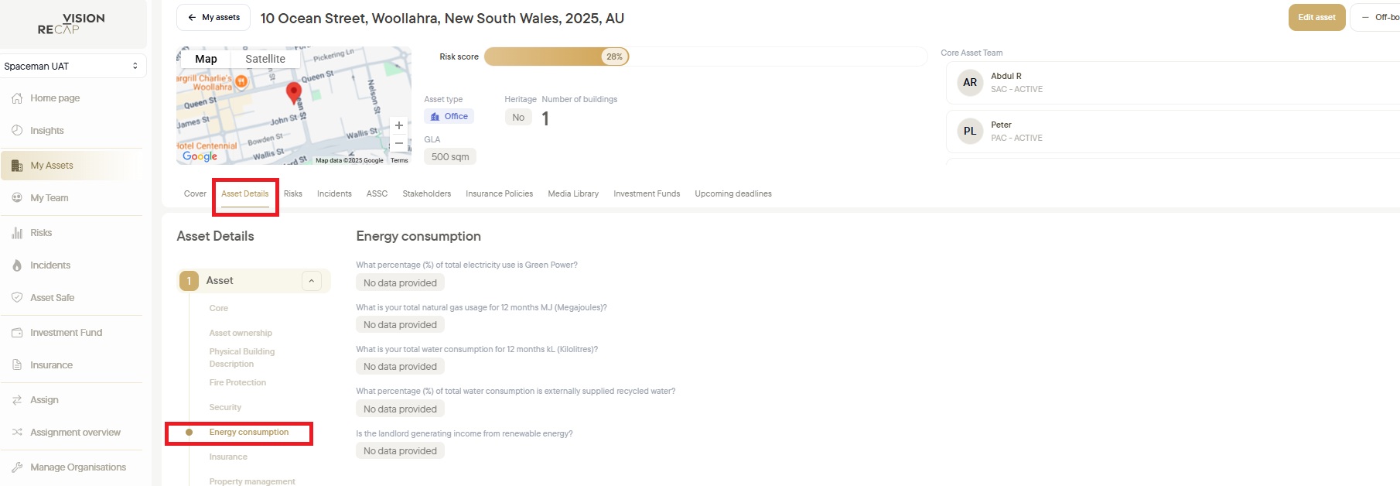Open the Spaceman UAT organisation dropdown
Viewport: 1400px width, 486px height.
click(73, 66)
